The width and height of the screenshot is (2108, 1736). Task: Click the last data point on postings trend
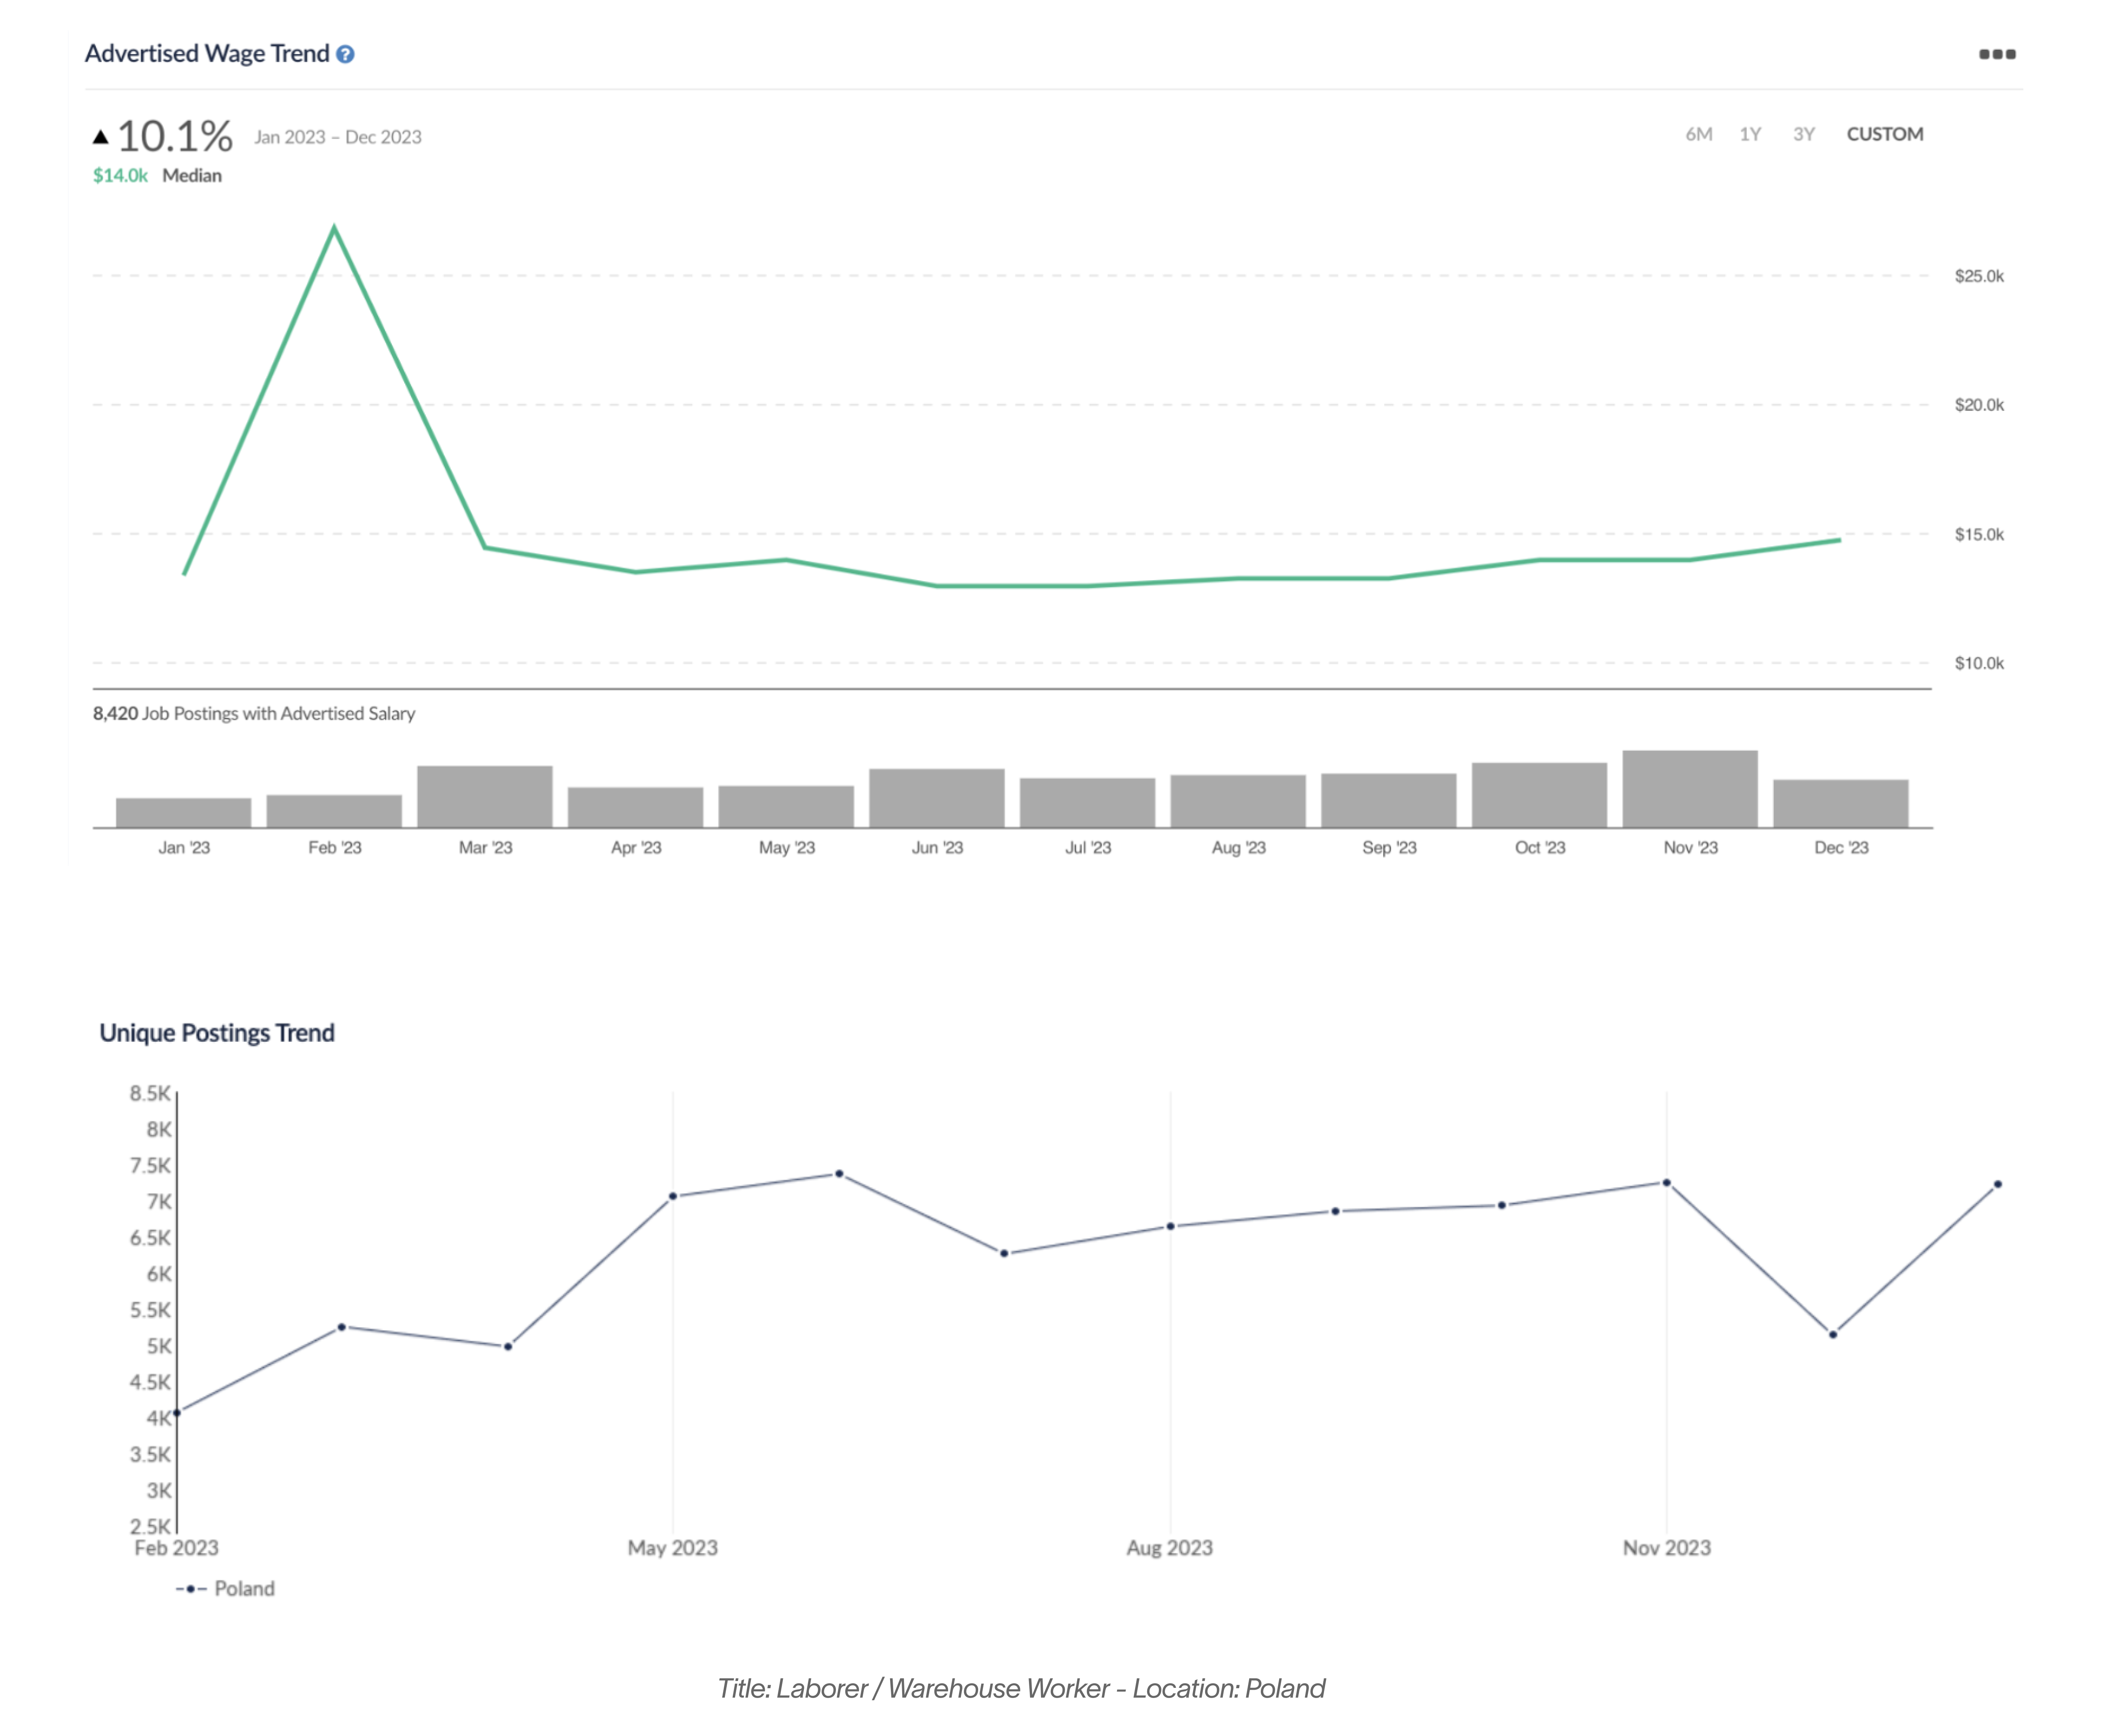1998,1184
